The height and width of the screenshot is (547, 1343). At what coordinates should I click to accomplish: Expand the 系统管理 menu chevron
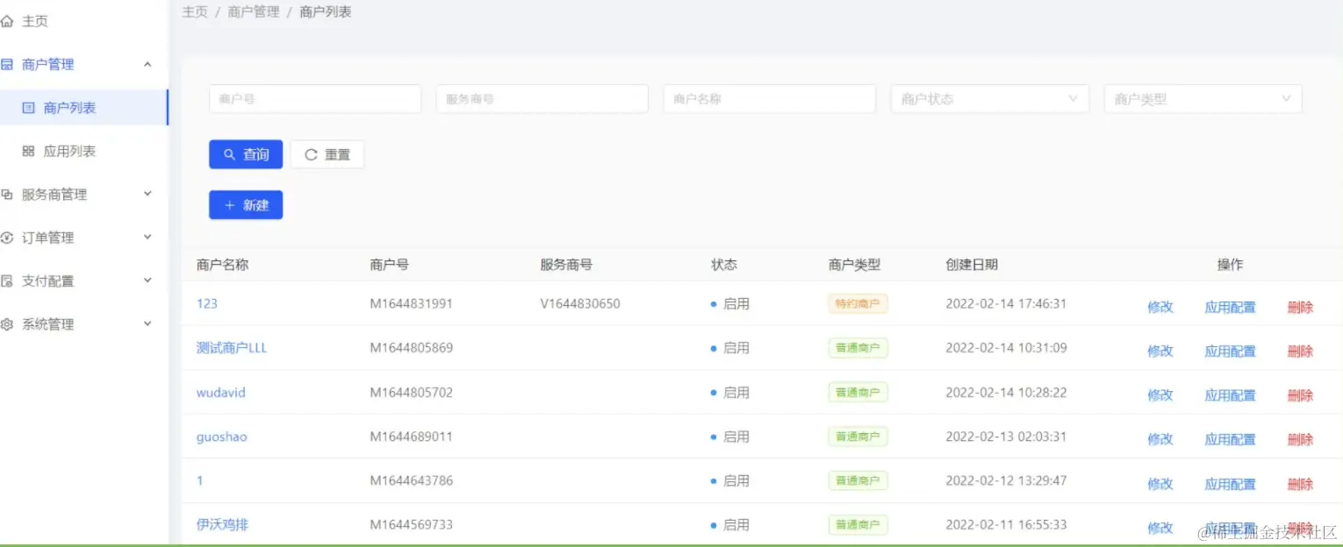(147, 323)
